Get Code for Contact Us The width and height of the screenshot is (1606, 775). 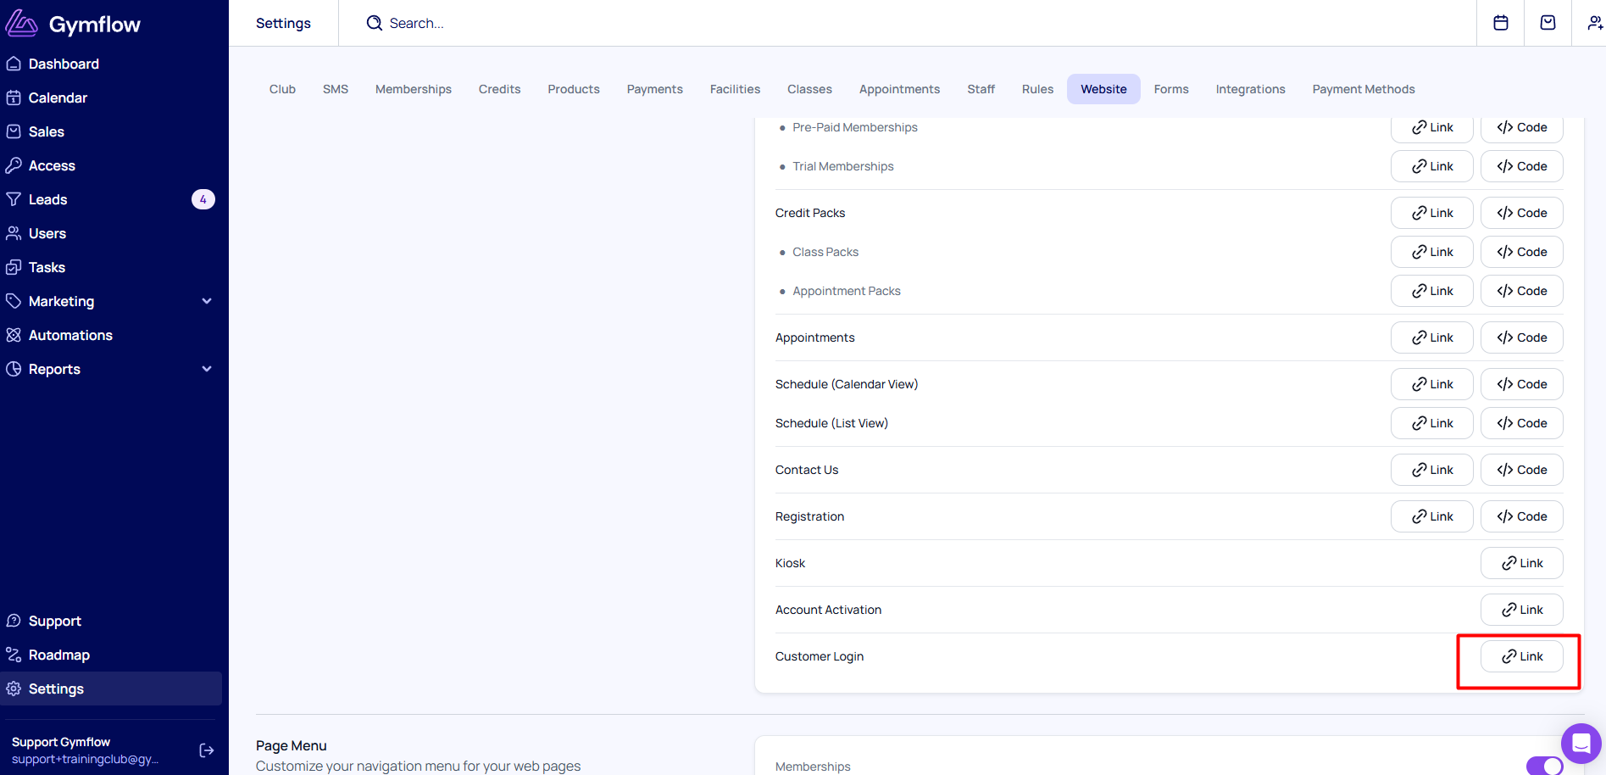click(x=1522, y=470)
